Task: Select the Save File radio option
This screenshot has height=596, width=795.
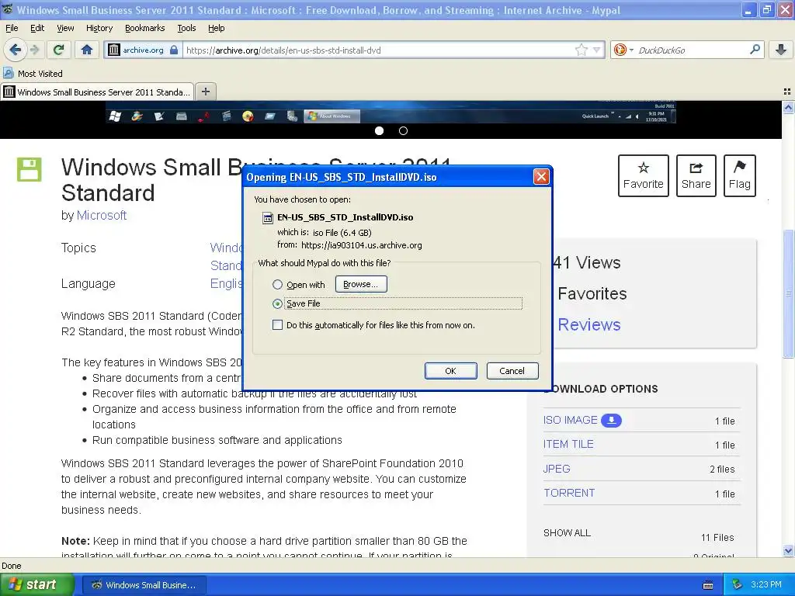Action: pos(277,303)
